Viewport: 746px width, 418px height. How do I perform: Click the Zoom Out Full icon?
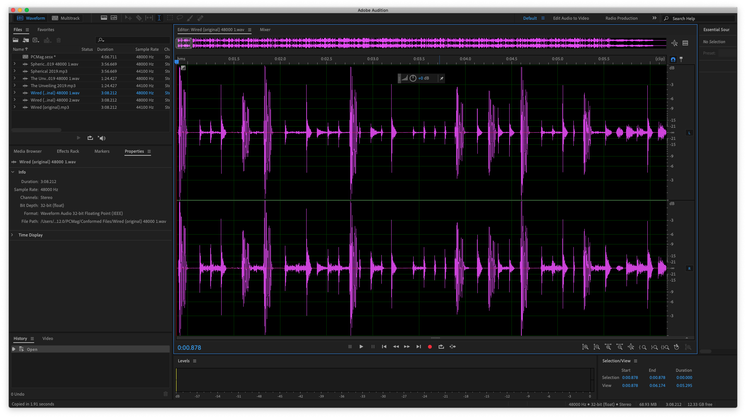click(631, 347)
